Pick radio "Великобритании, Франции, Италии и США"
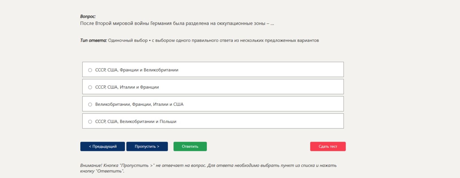The width and height of the screenshot is (460, 178). tap(90, 104)
